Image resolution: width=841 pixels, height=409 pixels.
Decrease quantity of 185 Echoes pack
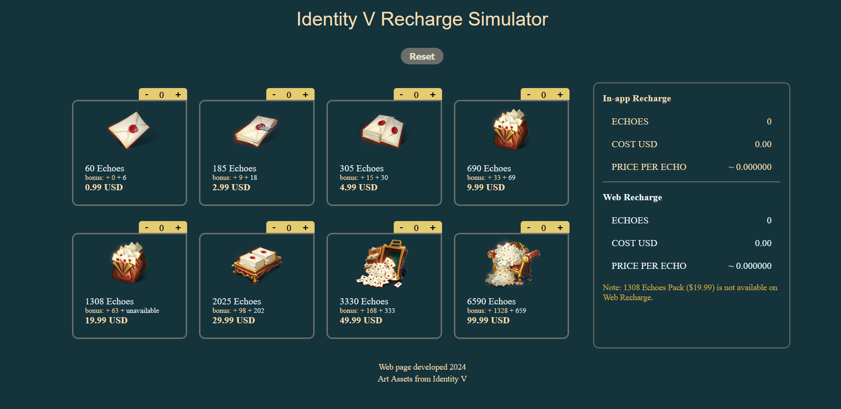click(274, 95)
